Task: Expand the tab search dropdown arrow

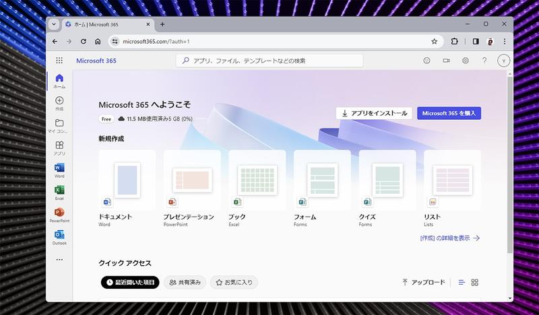Action: [54, 24]
